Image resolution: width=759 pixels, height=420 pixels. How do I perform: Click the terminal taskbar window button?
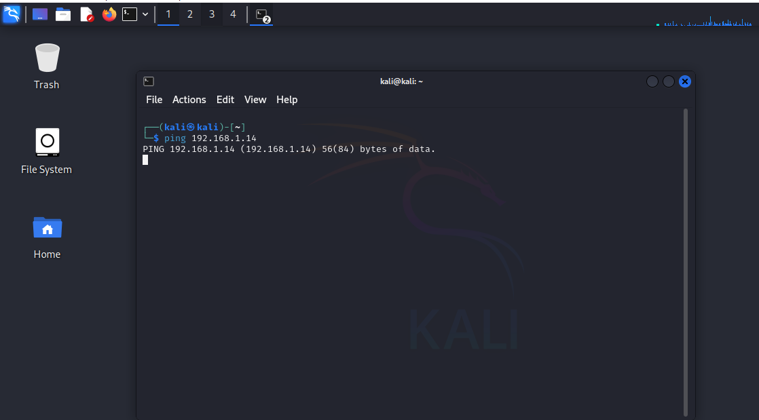[261, 14]
